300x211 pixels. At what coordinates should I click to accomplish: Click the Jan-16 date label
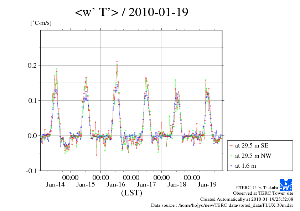[x=116, y=184]
